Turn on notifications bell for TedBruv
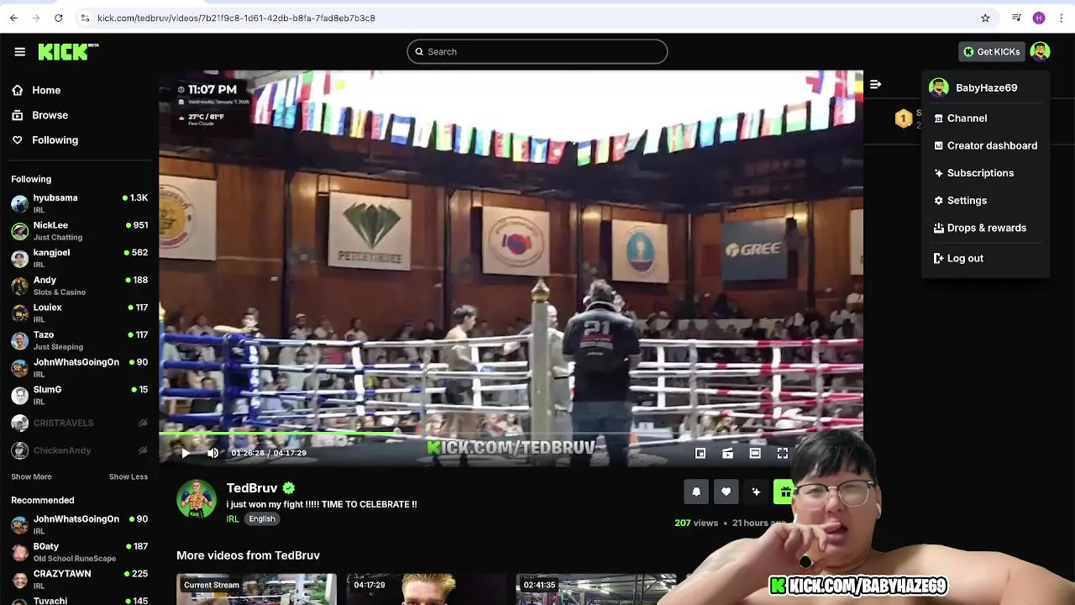1075x605 pixels. (696, 492)
